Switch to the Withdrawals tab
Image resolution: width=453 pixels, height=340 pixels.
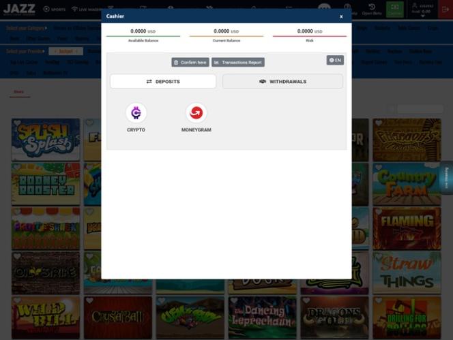[x=282, y=82]
